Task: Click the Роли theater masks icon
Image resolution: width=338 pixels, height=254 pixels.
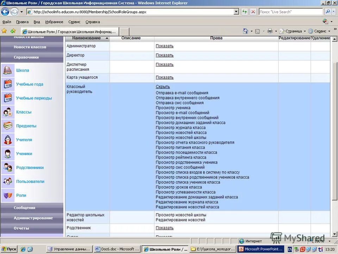Action: [7, 195]
